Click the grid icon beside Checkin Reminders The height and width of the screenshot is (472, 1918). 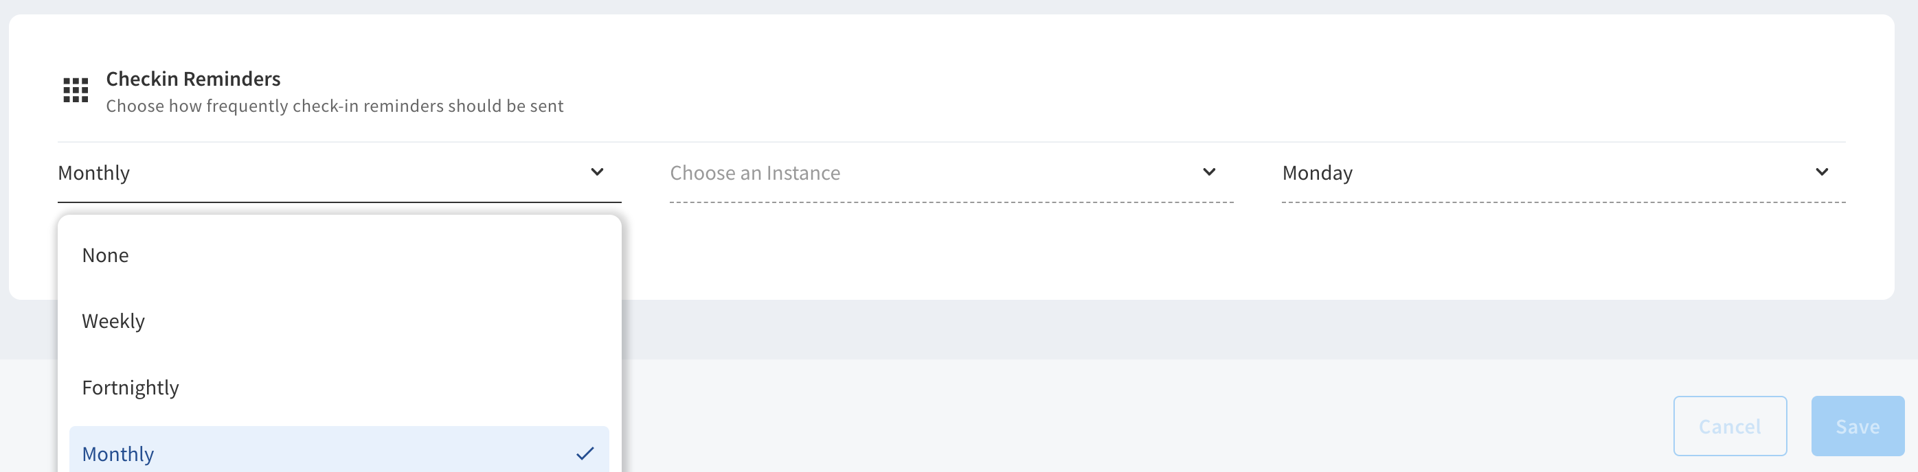75,90
